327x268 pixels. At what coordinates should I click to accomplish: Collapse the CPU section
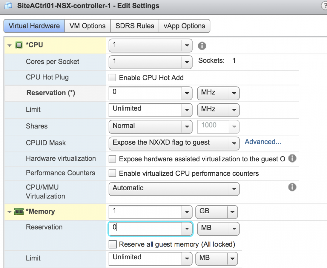[x=9, y=45]
